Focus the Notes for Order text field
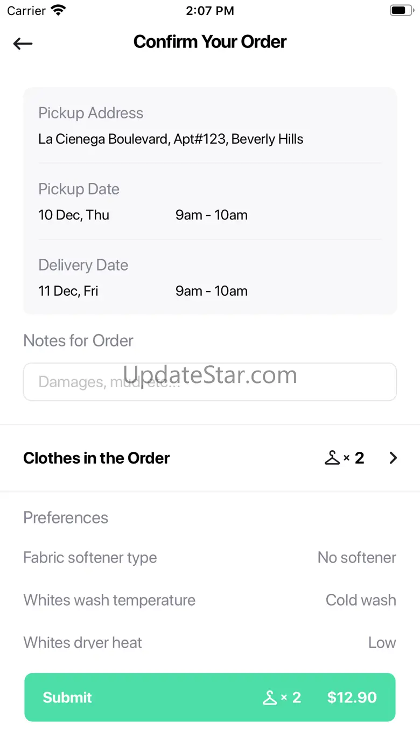 click(210, 382)
